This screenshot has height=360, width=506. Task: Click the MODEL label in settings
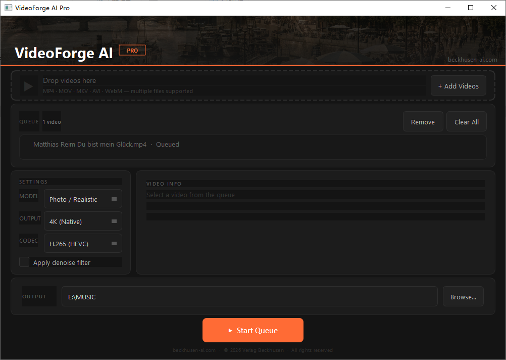(29, 196)
